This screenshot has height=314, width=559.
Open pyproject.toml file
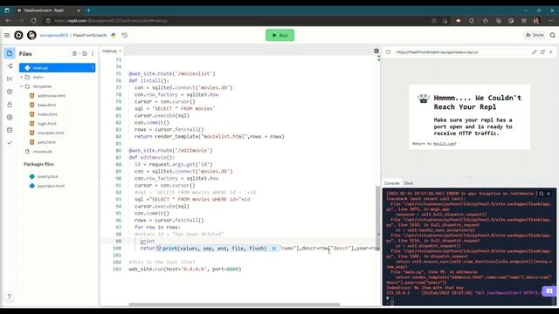coord(51,186)
